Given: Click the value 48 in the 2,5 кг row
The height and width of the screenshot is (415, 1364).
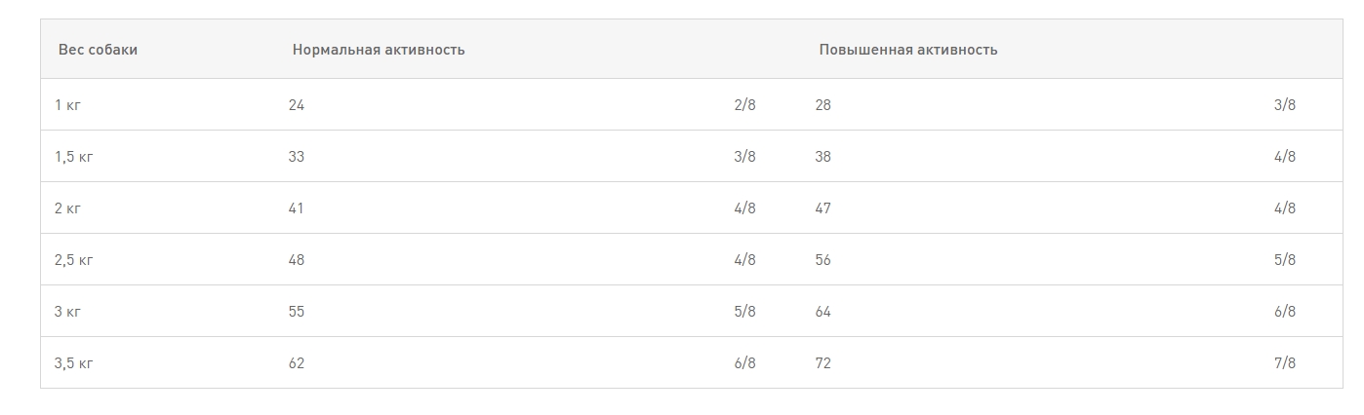Looking at the screenshot, I should 297,260.
